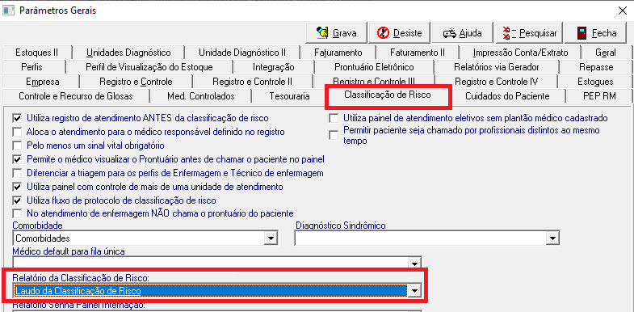Switch to the Integração tab
The height and width of the screenshot is (312, 634).
pos(273,67)
